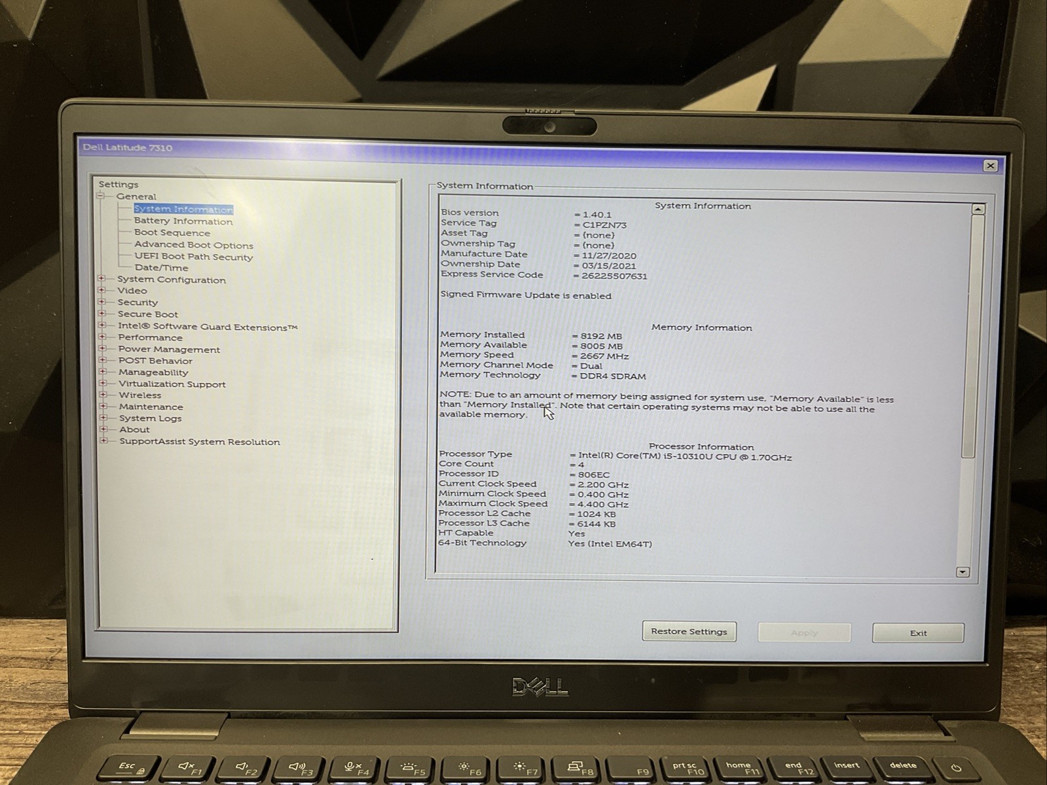Expand the Security node
The width and height of the screenshot is (1047, 785).
tap(101, 302)
